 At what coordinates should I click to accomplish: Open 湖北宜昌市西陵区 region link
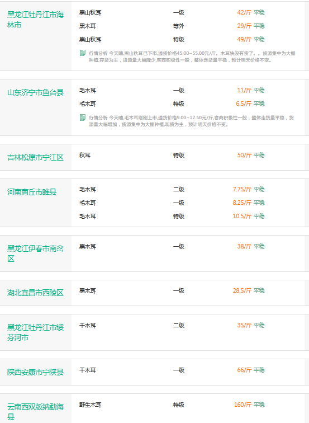point(35,293)
